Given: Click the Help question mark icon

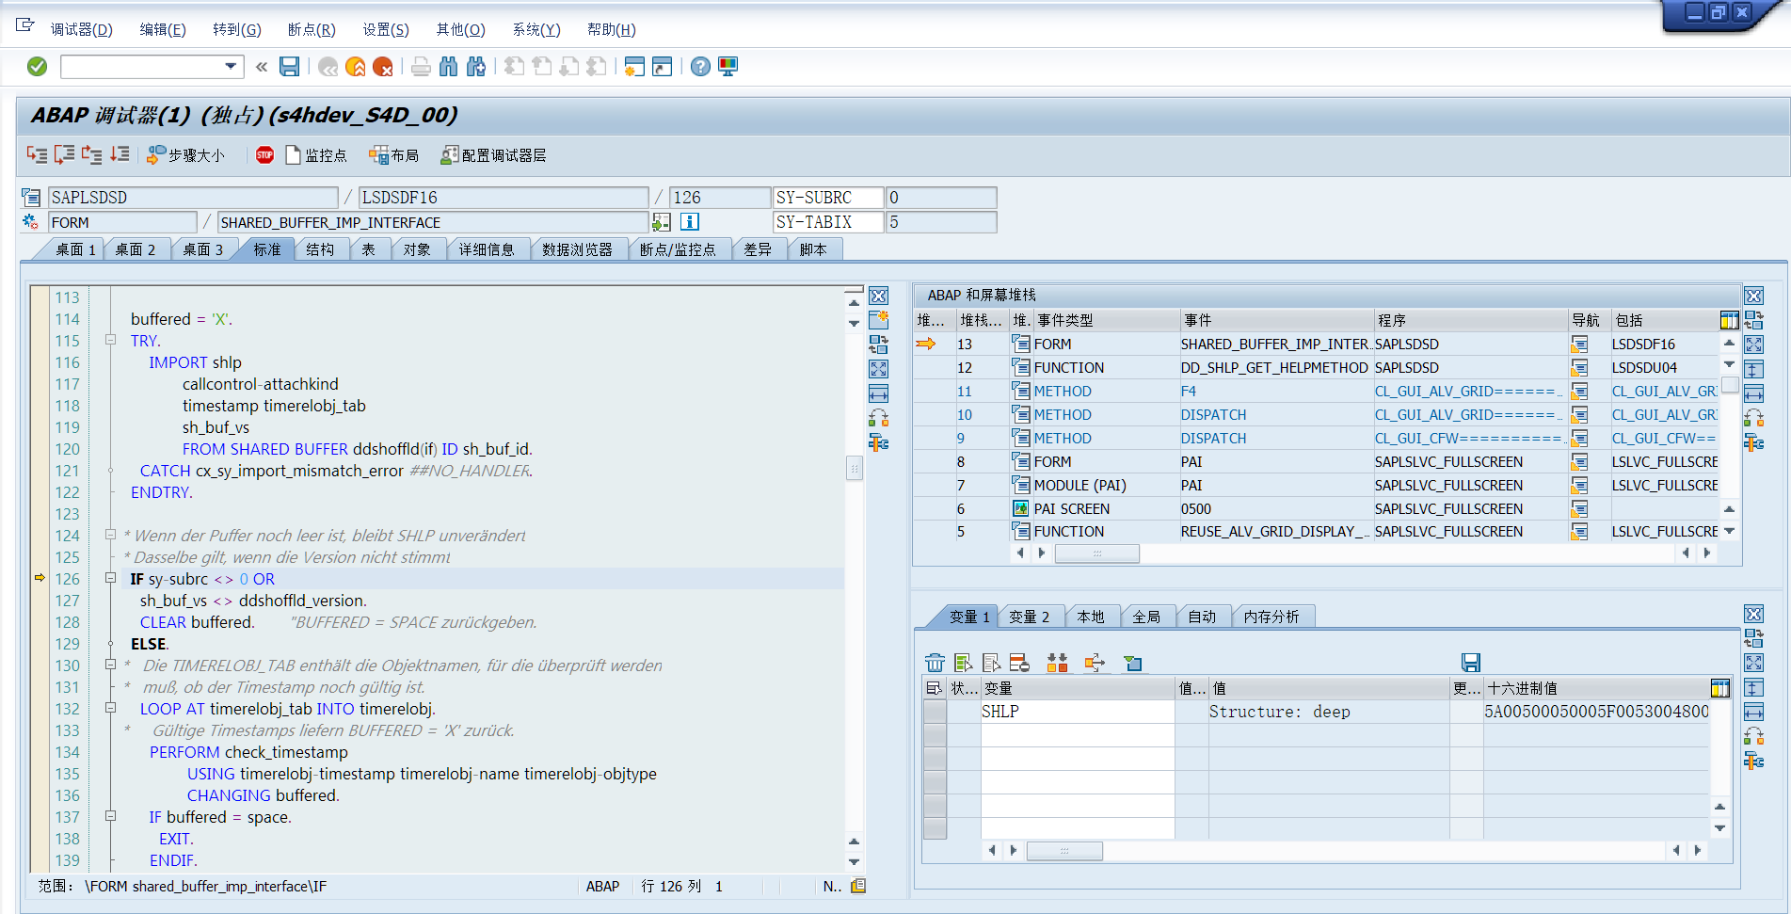Looking at the screenshot, I should (699, 66).
